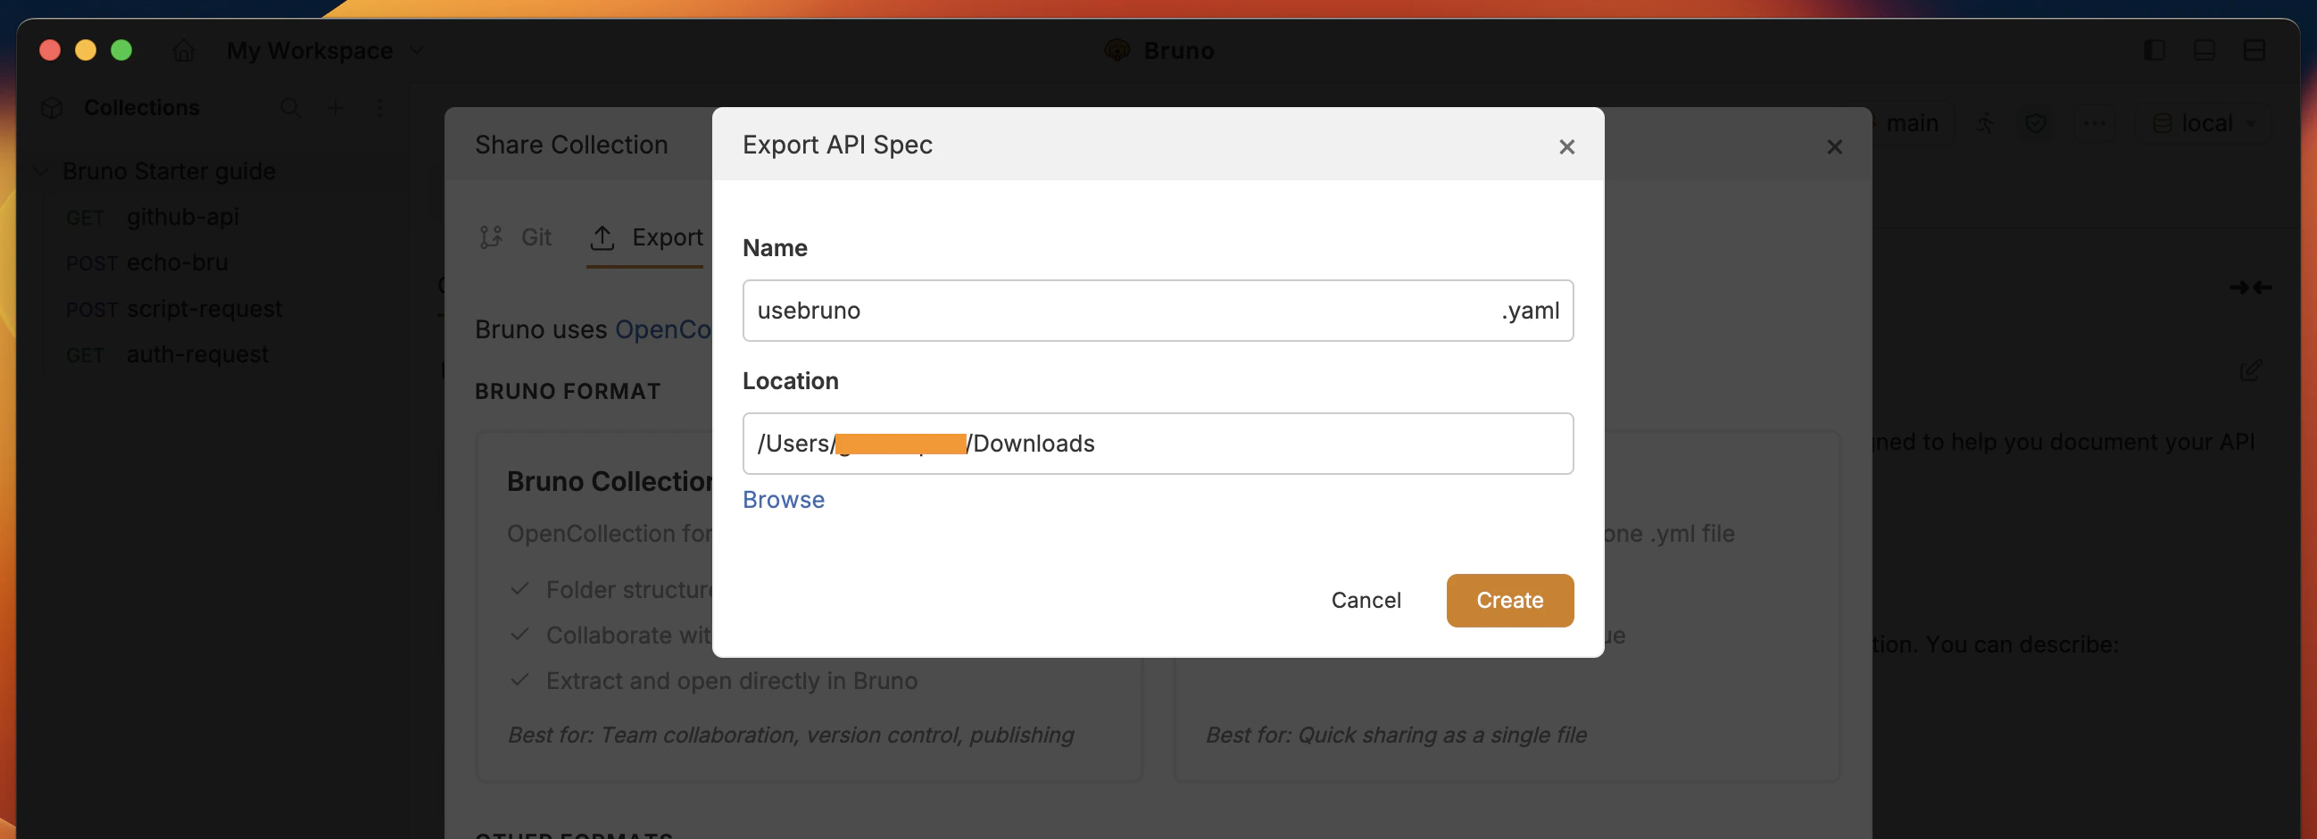Open the My Workspace dropdown

(x=324, y=50)
